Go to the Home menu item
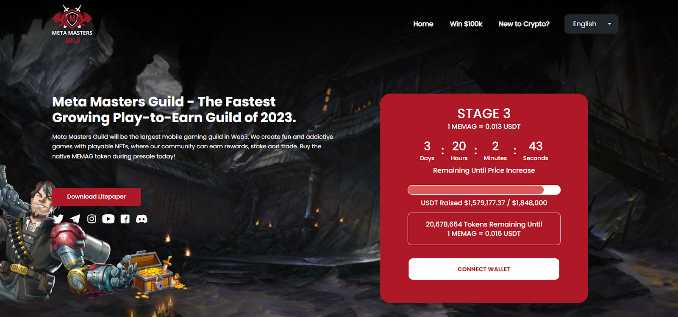This screenshot has height=317, width=678. click(423, 24)
